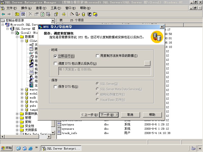Viewport: 203px width, 152px height.
Task: Click the Export list toolbar icon
Action: pos(48,14)
